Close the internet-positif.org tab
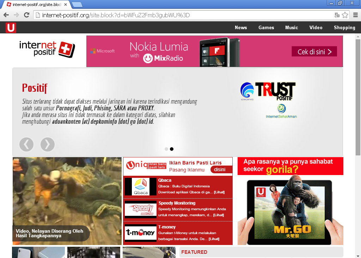The width and height of the screenshot is (361, 258). [x=66, y=4]
